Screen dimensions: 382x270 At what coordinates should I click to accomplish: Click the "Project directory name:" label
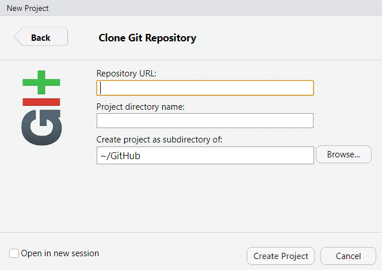tap(140, 106)
